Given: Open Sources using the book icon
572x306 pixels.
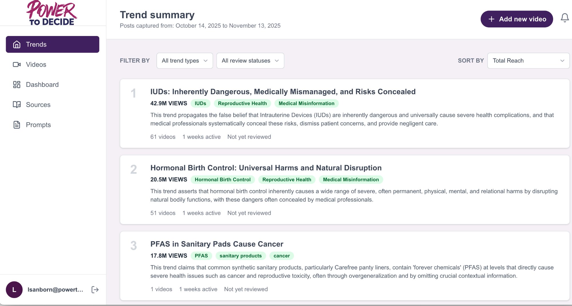Looking at the screenshot, I should click(x=17, y=105).
